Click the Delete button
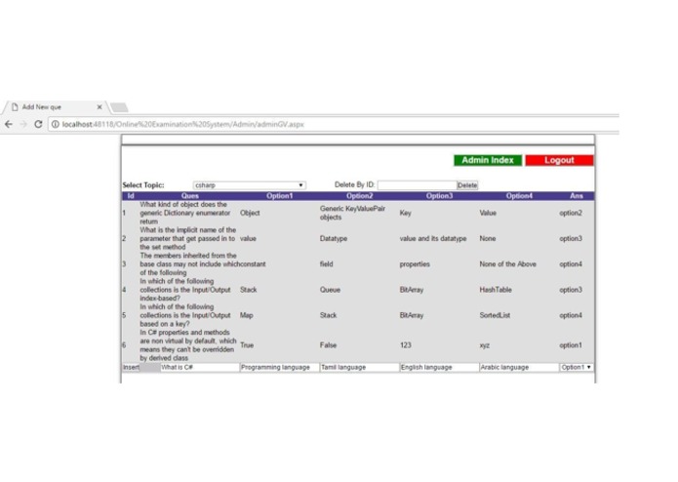Screen dimensions: 678x482 pos(467,185)
